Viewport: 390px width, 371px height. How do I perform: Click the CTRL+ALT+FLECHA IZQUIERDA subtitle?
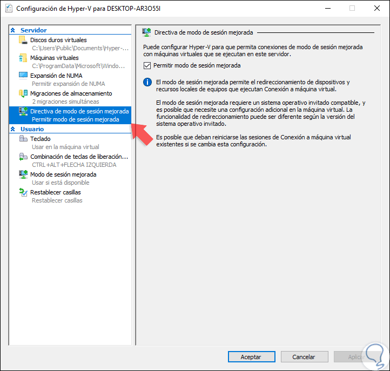(74, 165)
